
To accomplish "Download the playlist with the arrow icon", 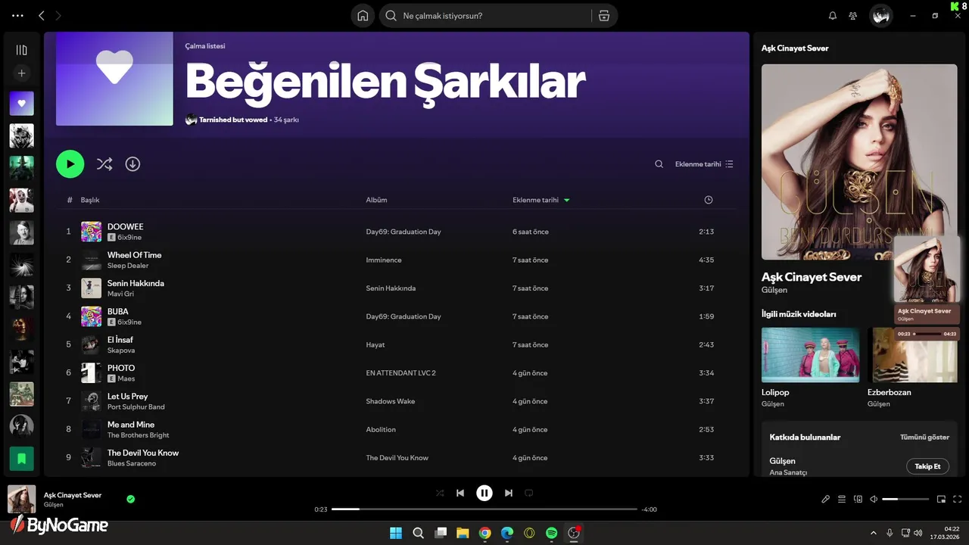I will click(132, 164).
